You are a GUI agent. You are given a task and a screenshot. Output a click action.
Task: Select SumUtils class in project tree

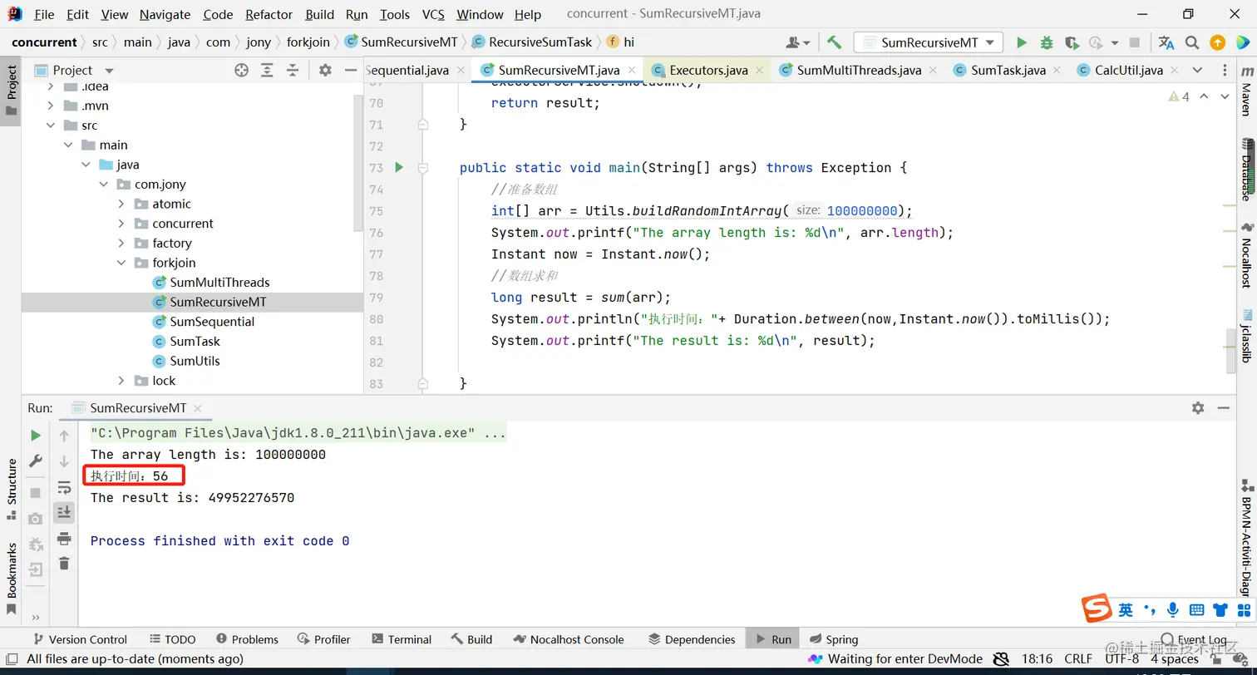[195, 361]
